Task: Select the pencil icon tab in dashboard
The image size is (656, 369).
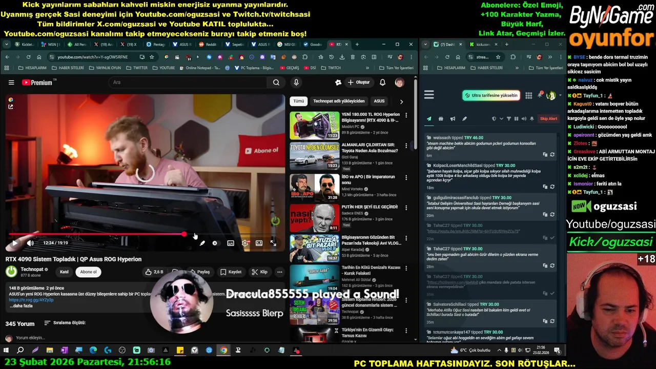Action: 464,118
